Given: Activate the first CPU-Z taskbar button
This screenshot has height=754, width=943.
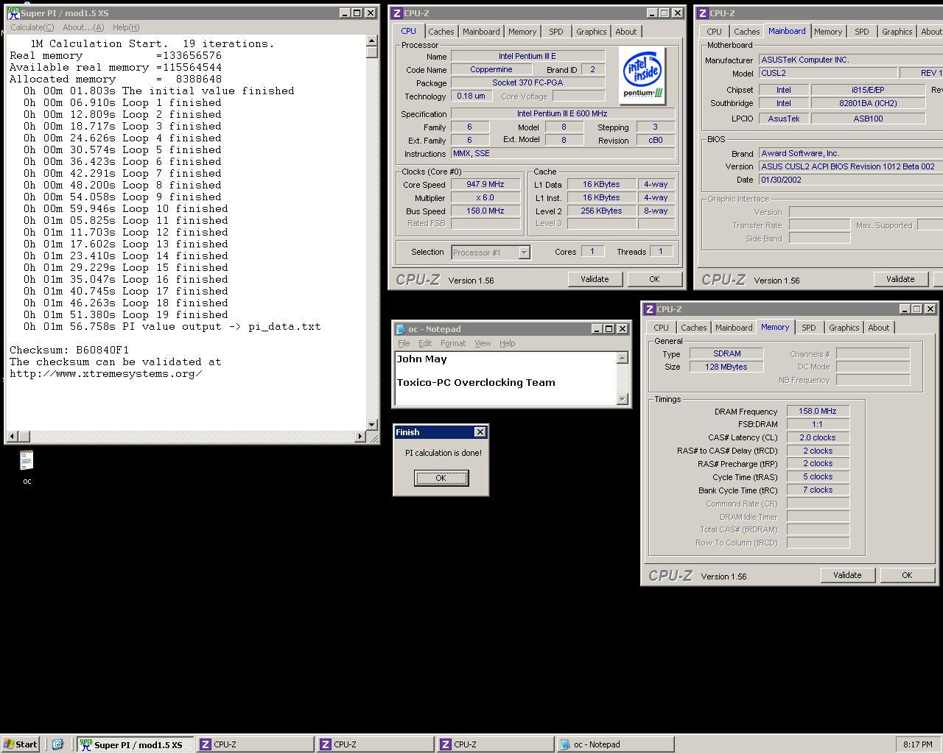Looking at the screenshot, I should [x=255, y=744].
